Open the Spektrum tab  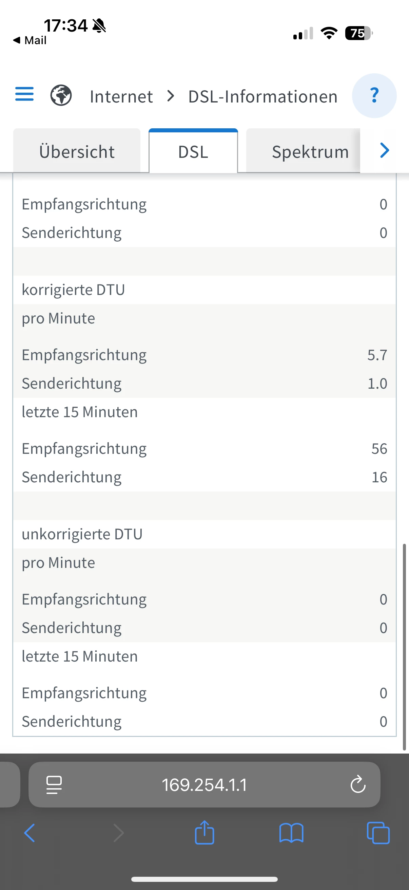(310, 151)
